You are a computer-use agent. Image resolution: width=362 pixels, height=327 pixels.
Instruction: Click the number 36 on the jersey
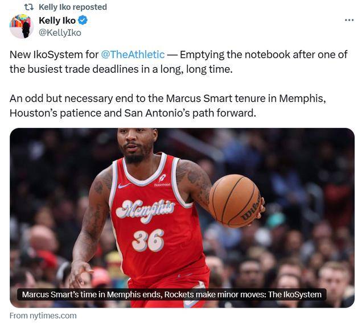tap(148, 241)
